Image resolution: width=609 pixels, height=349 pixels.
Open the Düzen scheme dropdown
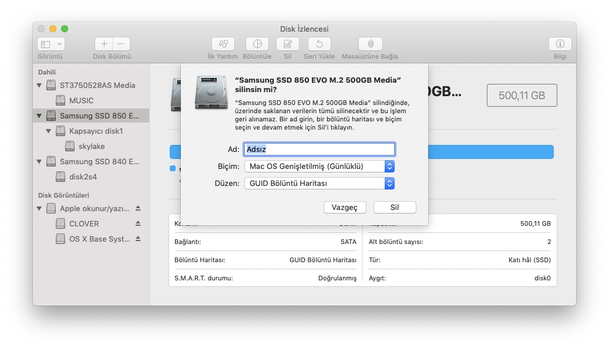(x=319, y=184)
